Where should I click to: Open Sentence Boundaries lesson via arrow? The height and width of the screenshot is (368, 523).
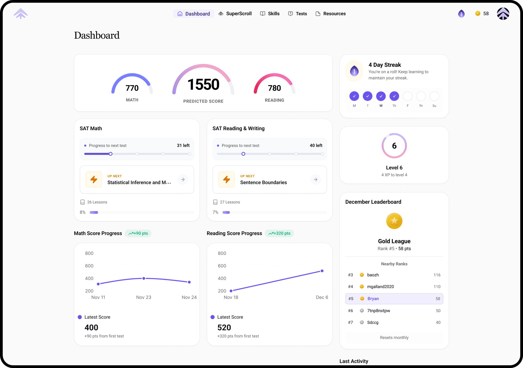tap(316, 179)
